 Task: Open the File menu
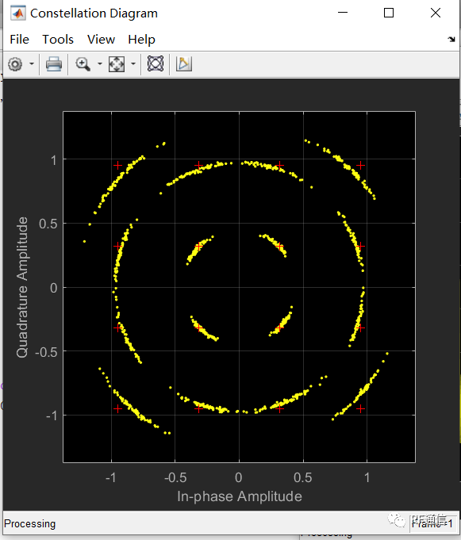[x=19, y=40]
